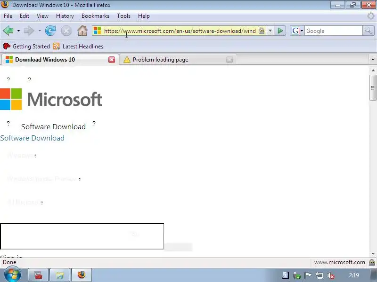
Task: Click the green Go arrow button
Action: 280,31
